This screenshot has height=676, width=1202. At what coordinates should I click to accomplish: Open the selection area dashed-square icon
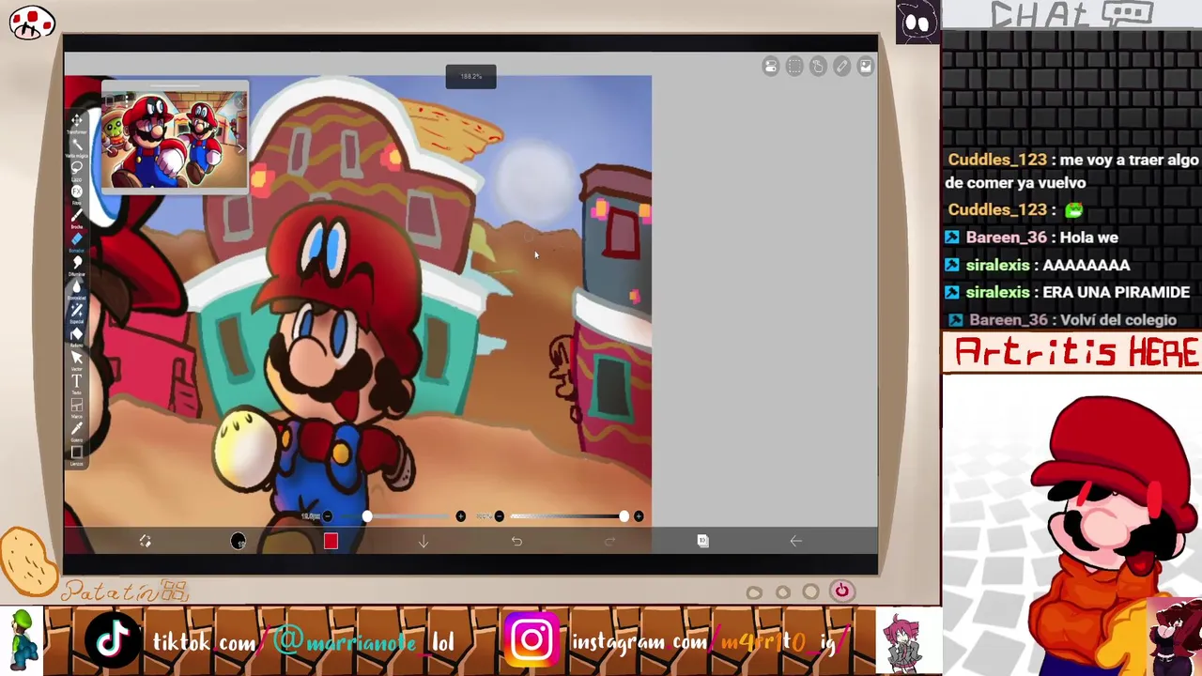794,66
